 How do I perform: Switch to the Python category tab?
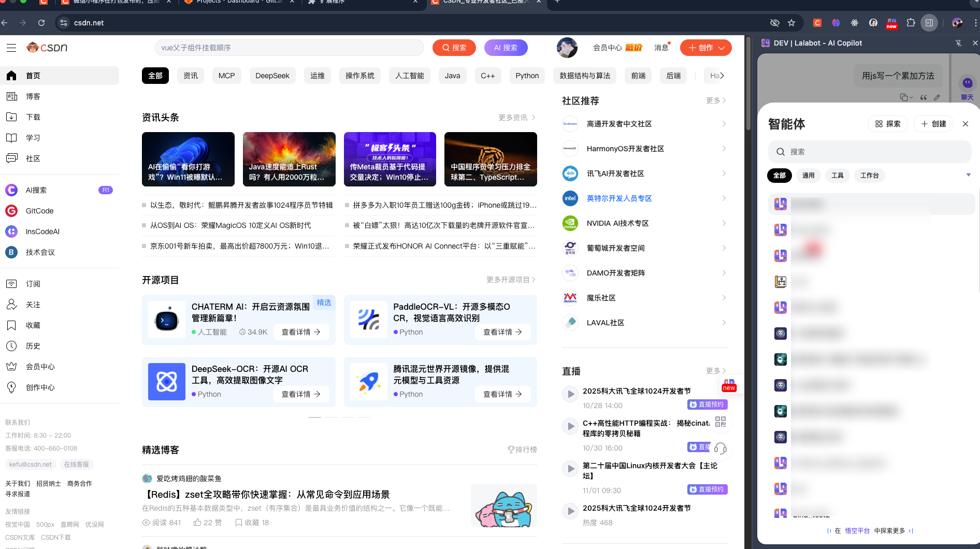click(x=527, y=76)
